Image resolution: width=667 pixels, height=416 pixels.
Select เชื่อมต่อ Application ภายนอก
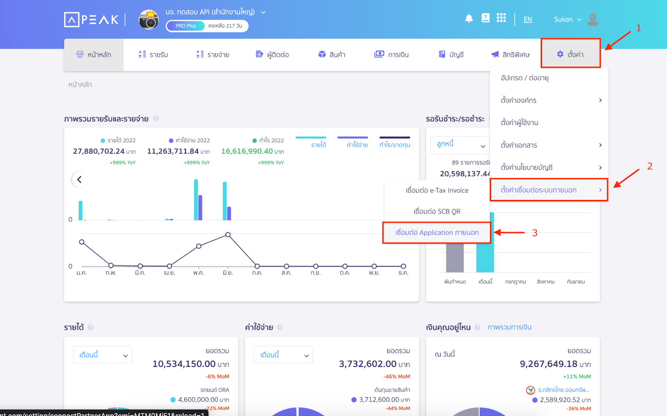coord(437,233)
